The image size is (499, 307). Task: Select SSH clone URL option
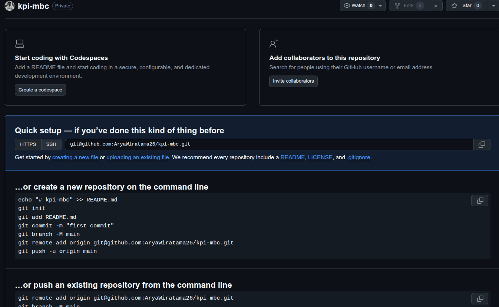pos(51,144)
